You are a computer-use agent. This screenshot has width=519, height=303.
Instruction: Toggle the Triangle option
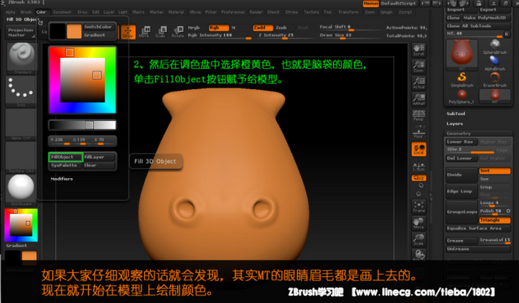[x=495, y=220]
